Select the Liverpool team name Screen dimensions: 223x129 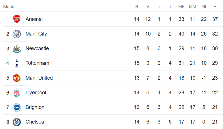point(36,93)
